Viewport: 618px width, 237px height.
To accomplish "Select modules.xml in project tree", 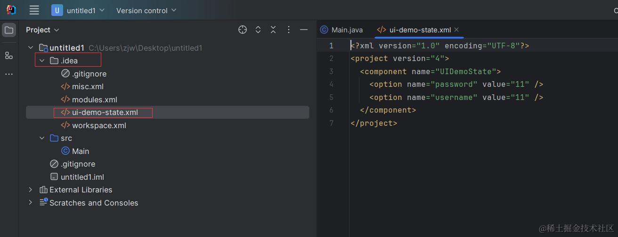I will [x=95, y=99].
